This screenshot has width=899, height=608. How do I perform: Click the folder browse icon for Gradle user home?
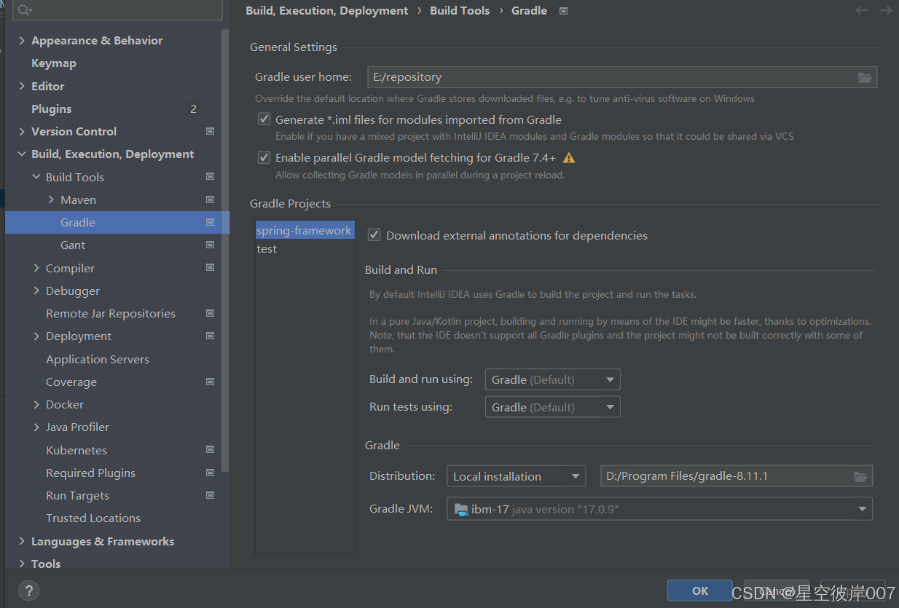(865, 77)
